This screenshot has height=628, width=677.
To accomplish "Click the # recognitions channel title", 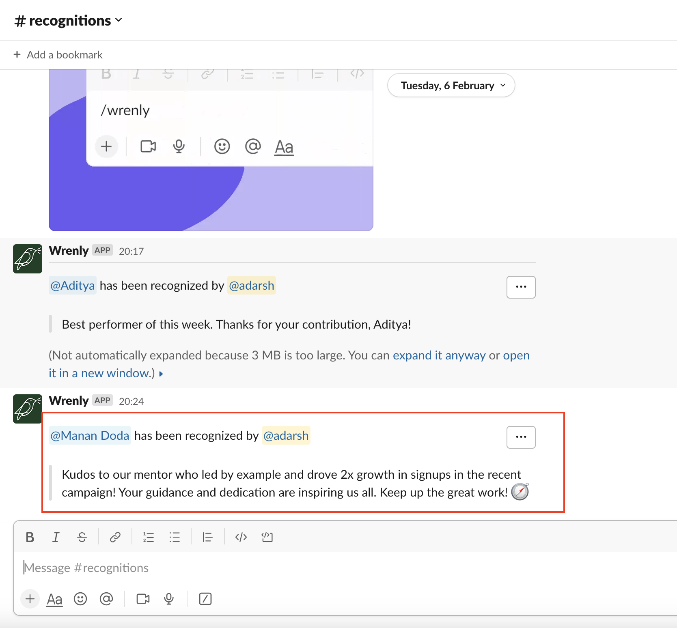I will (x=63, y=21).
